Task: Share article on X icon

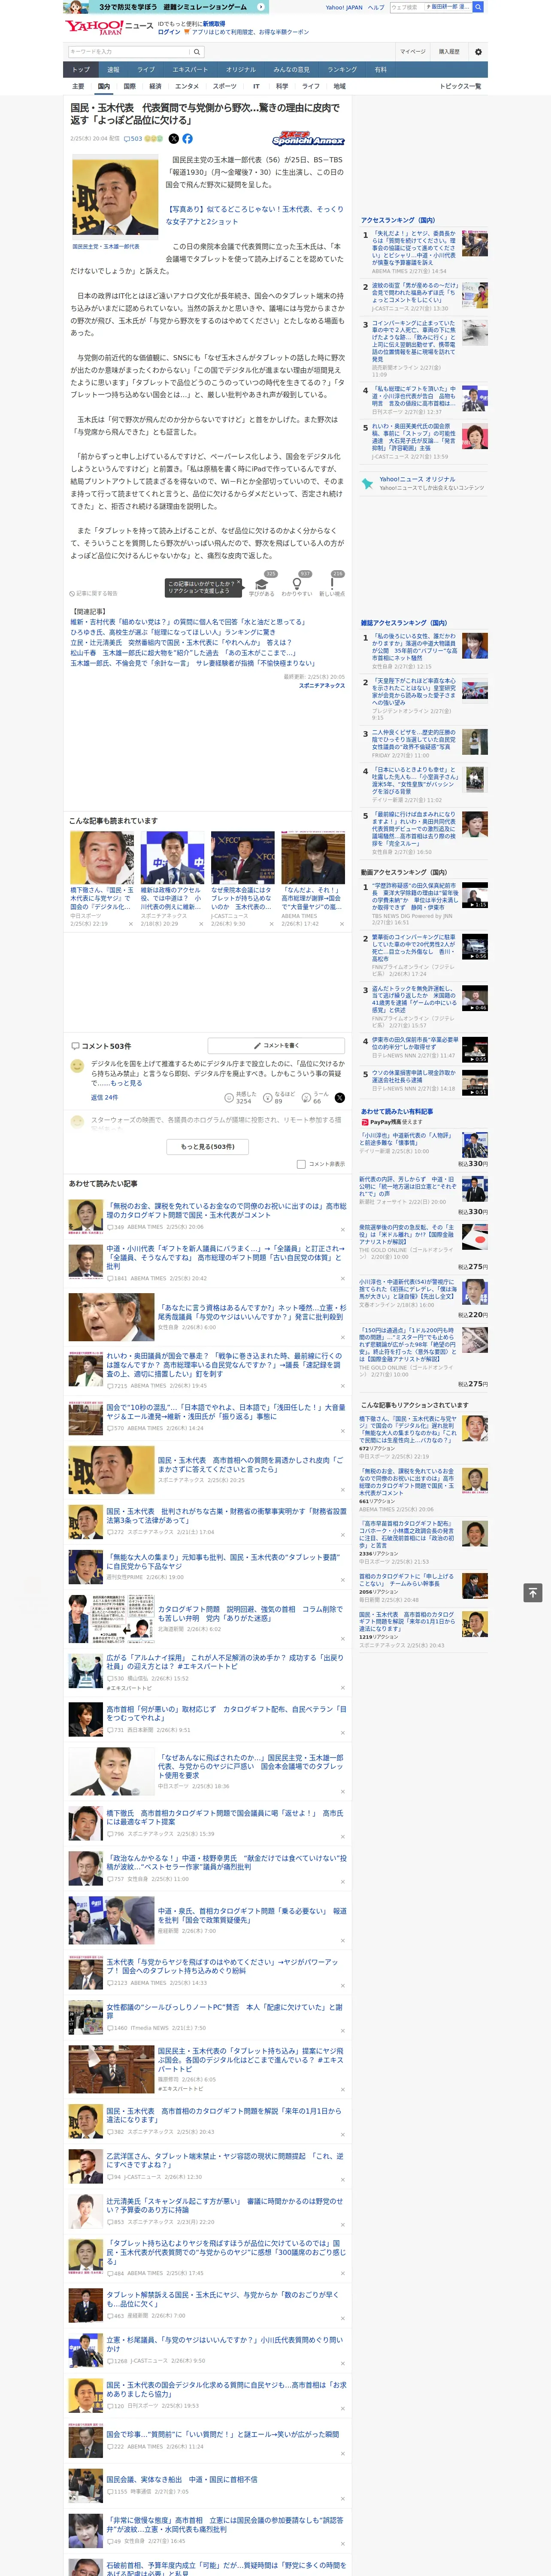Action: pos(174,139)
